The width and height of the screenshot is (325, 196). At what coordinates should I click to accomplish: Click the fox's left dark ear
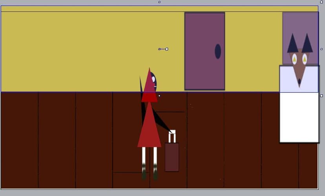(292, 43)
